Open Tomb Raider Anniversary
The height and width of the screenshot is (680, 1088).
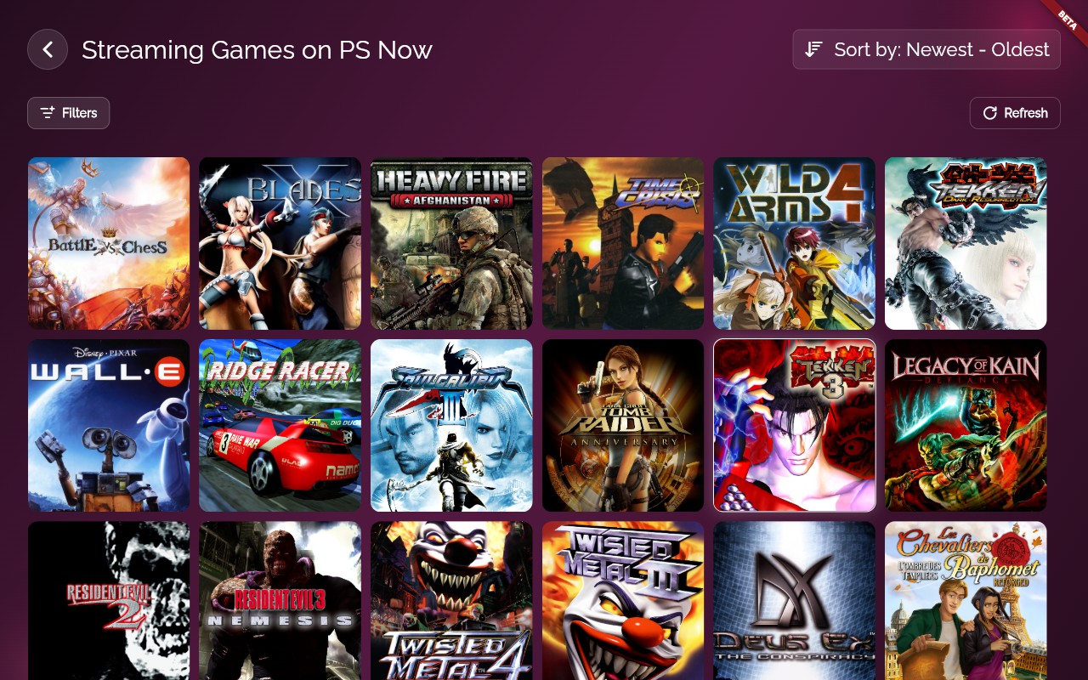tap(623, 426)
